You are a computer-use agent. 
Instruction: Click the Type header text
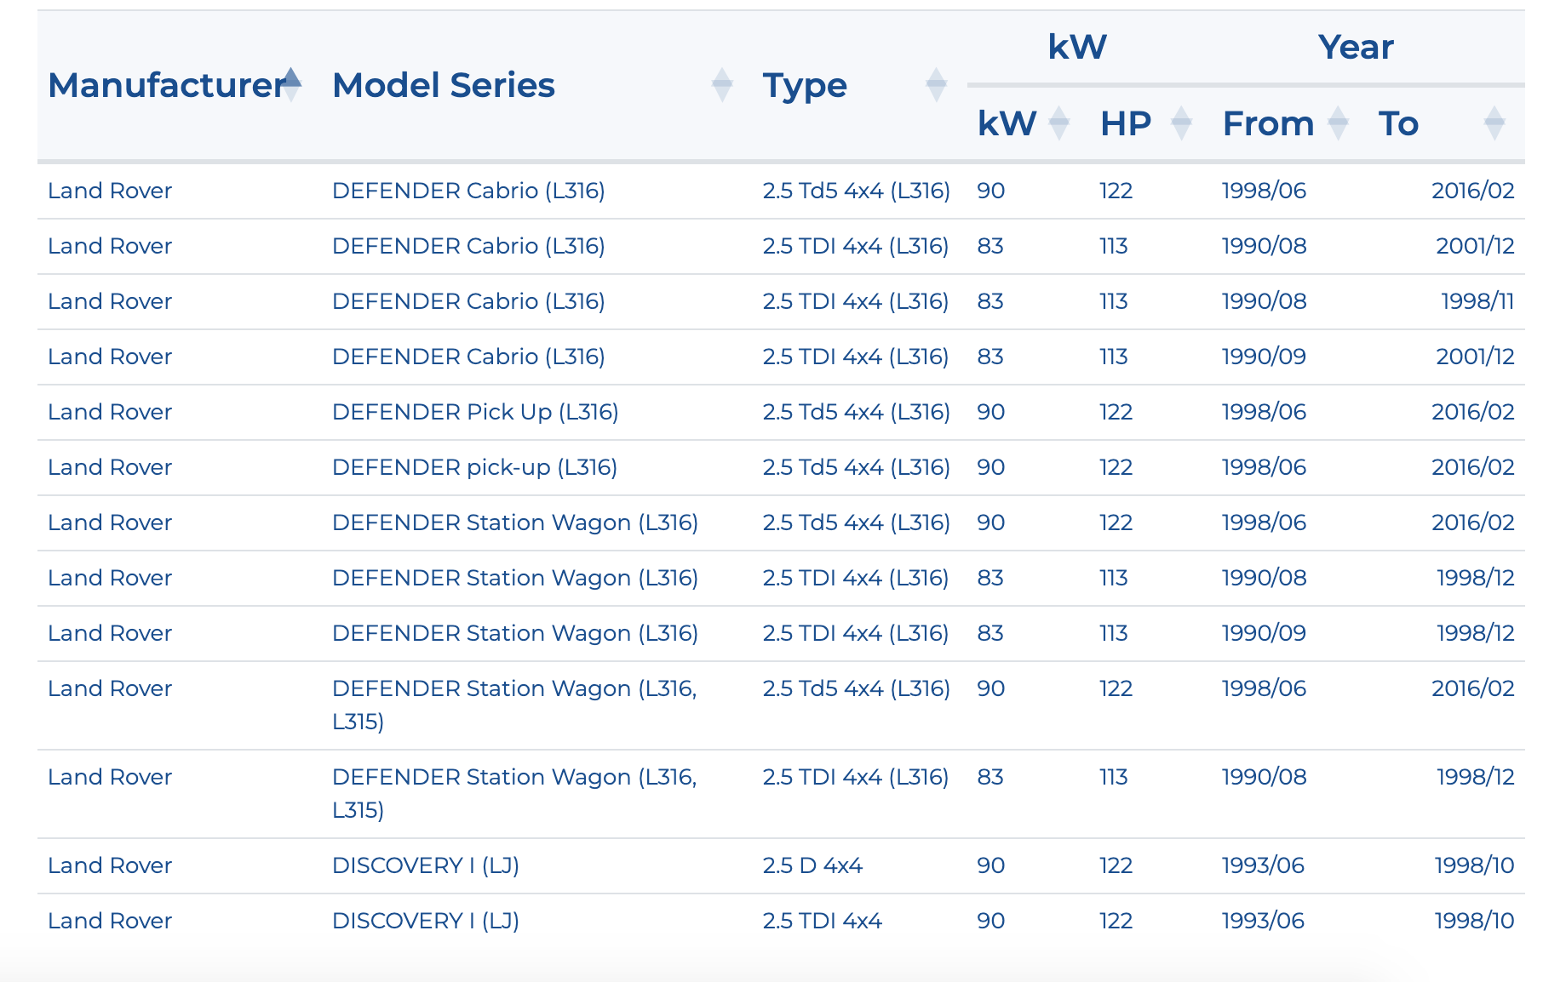click(805, 86)
